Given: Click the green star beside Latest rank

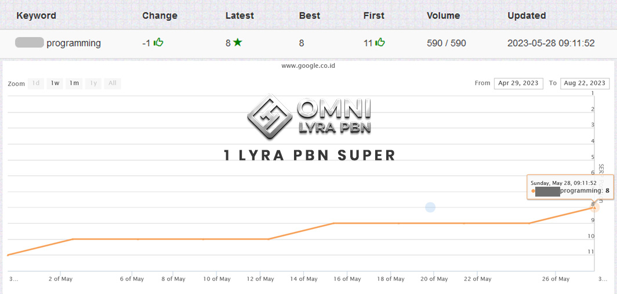Looking at the screenshot, I should pos(237,42).
